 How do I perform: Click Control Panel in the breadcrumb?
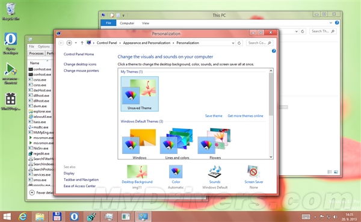[x=107, y=43]
